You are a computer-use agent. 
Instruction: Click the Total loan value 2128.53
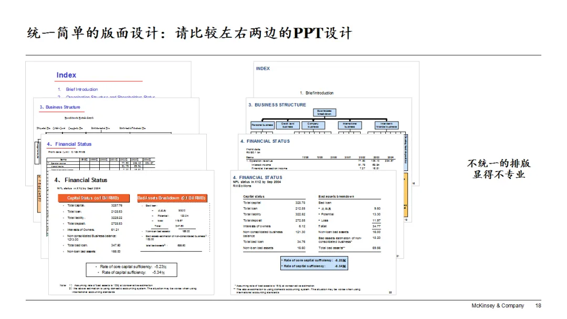117,211
